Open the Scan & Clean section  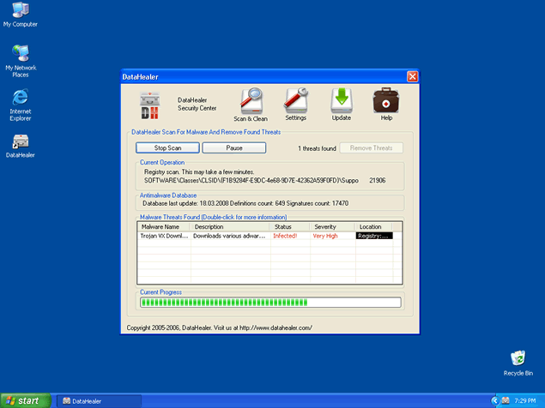pos(251,103)
